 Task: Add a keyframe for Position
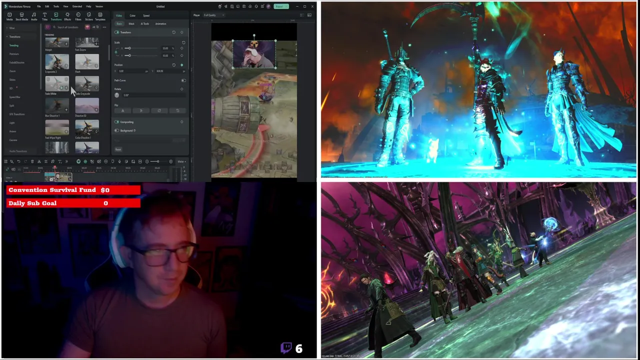point(182,65)
